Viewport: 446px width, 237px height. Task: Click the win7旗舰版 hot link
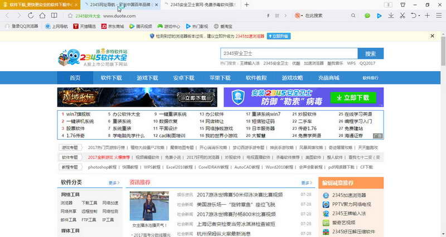78,114
